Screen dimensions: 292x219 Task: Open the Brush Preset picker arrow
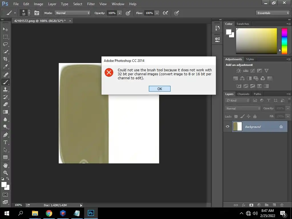(x=29, y=13)
